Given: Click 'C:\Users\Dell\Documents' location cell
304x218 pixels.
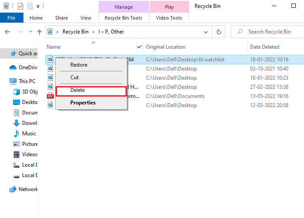Looking at the screenshot, I should pos(175,96).
